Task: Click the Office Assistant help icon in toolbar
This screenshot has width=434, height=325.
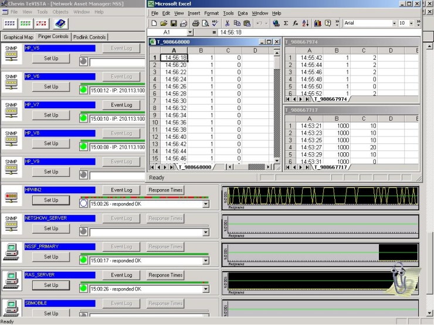Action: tap(328, 23)
